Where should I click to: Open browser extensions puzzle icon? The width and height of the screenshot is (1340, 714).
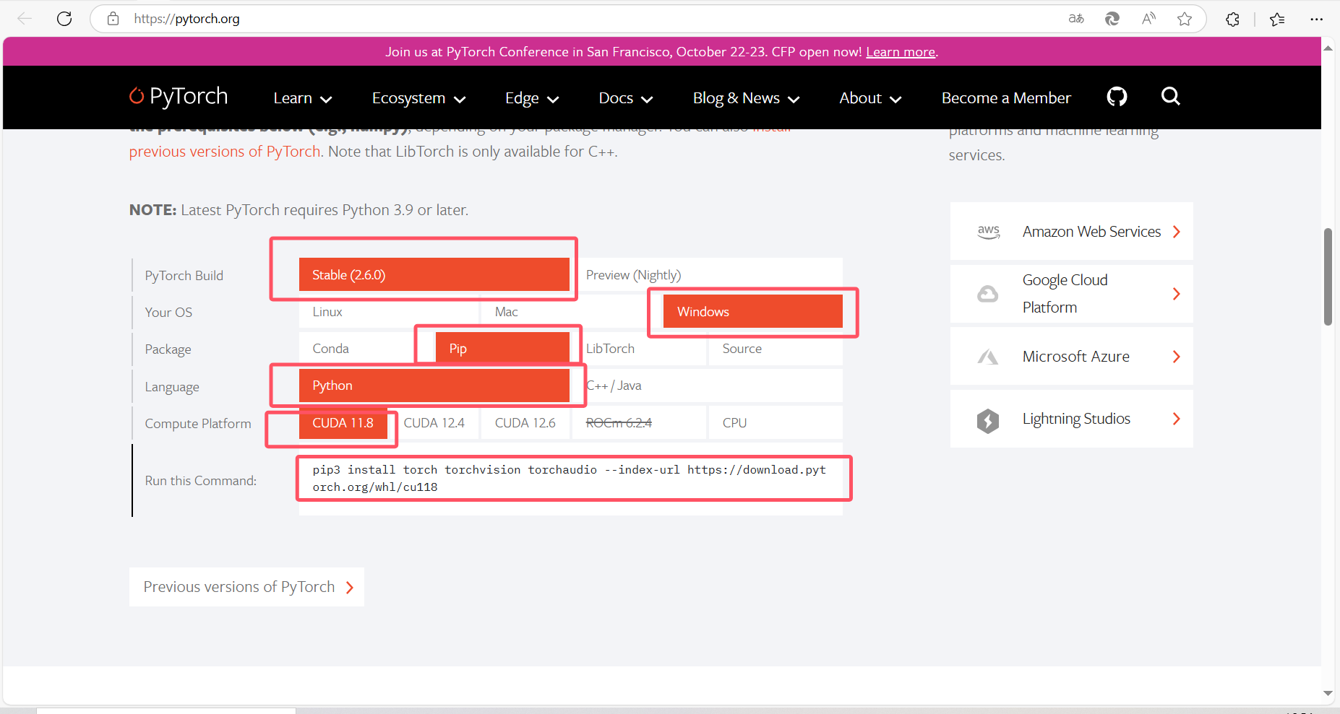(x=1233, y=19)
